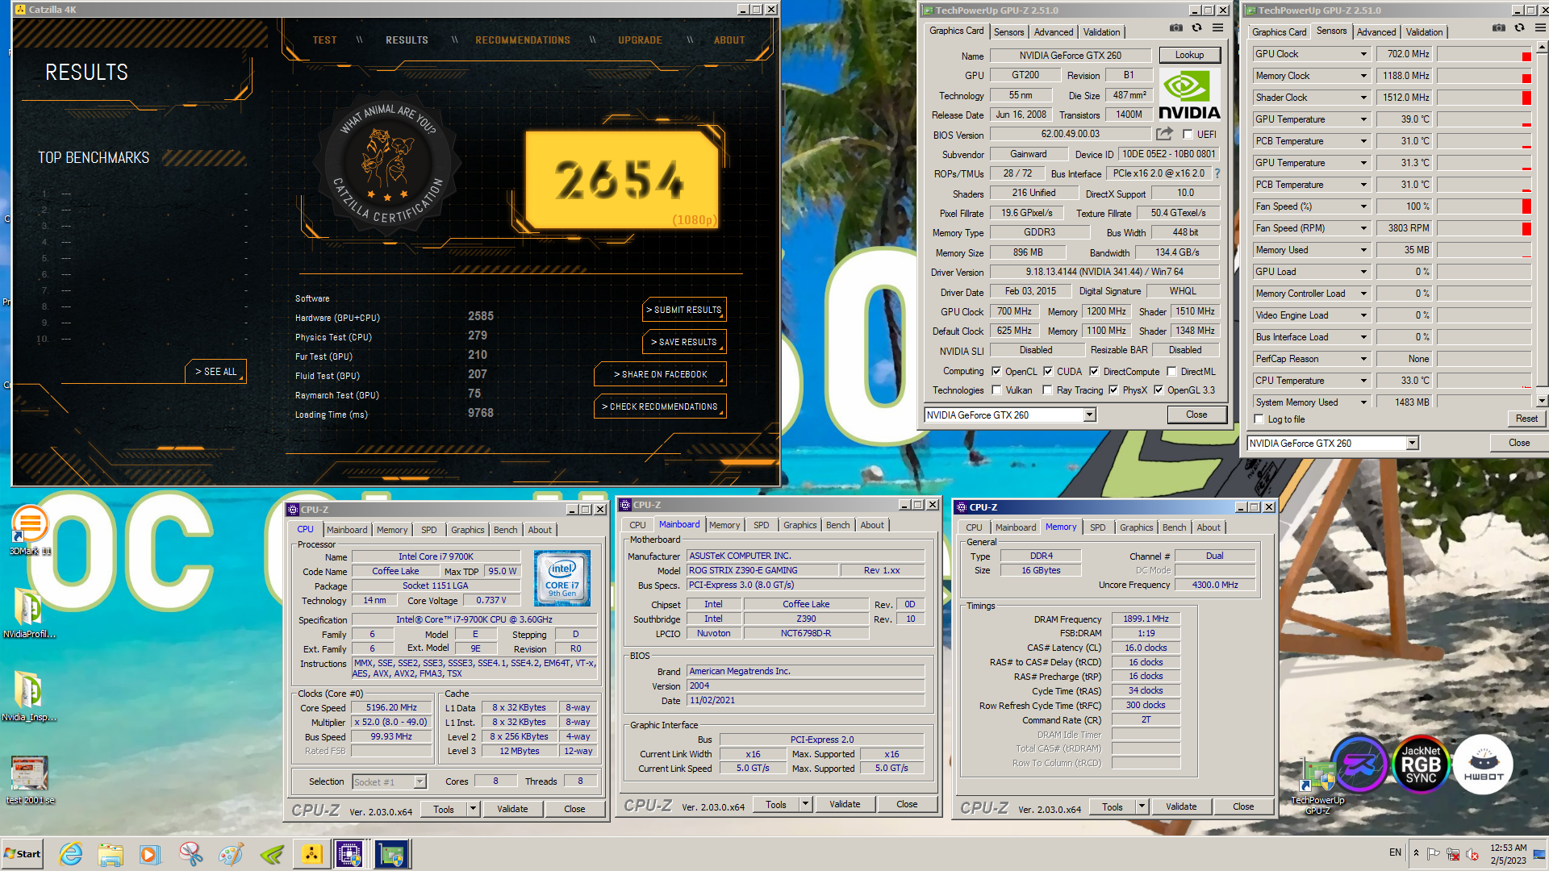Open Paint from taskbar
The width and height of the screenshot is (1549, 871).
[x=231, y=854]
